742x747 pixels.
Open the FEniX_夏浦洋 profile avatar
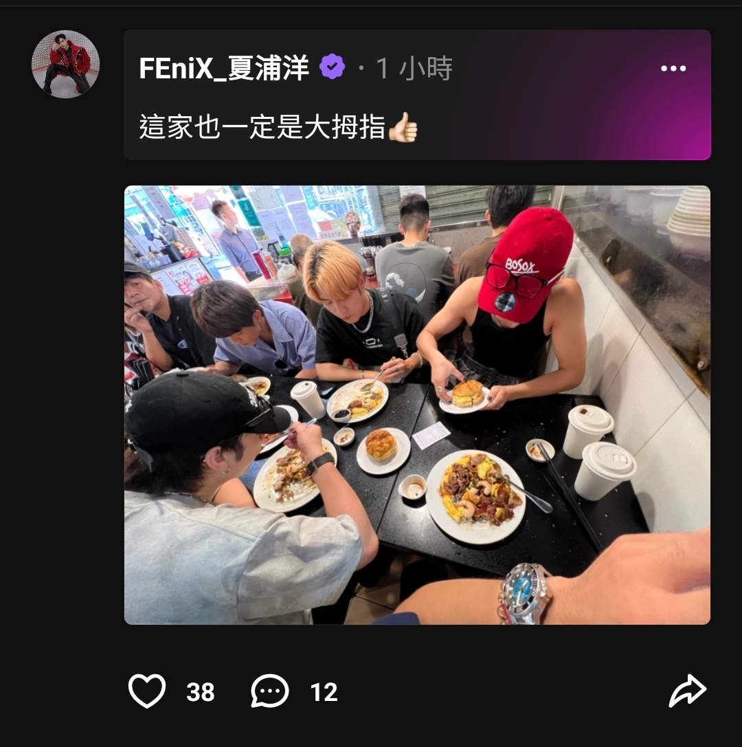65,65
